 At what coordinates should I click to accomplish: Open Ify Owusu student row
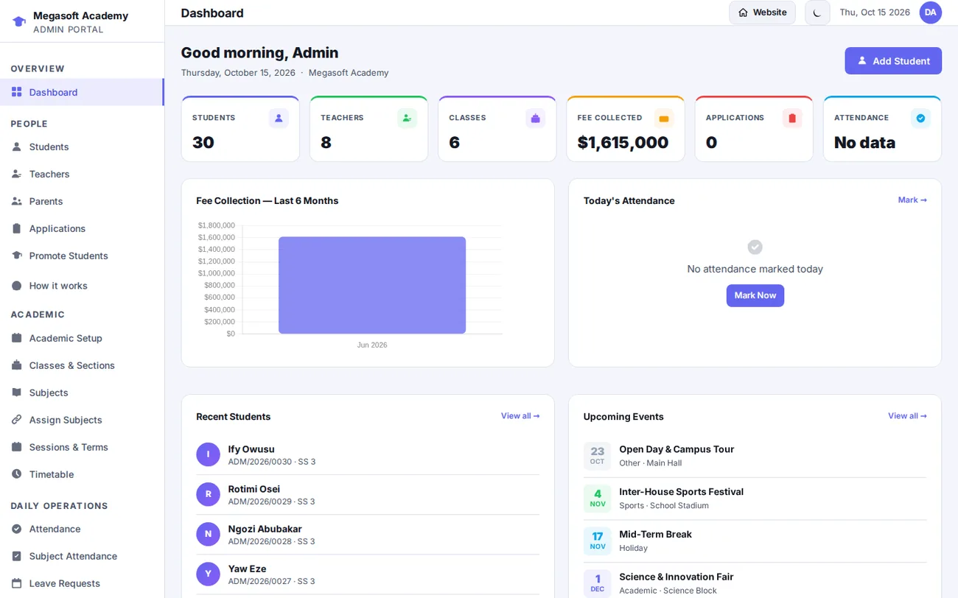click(368, 455)
